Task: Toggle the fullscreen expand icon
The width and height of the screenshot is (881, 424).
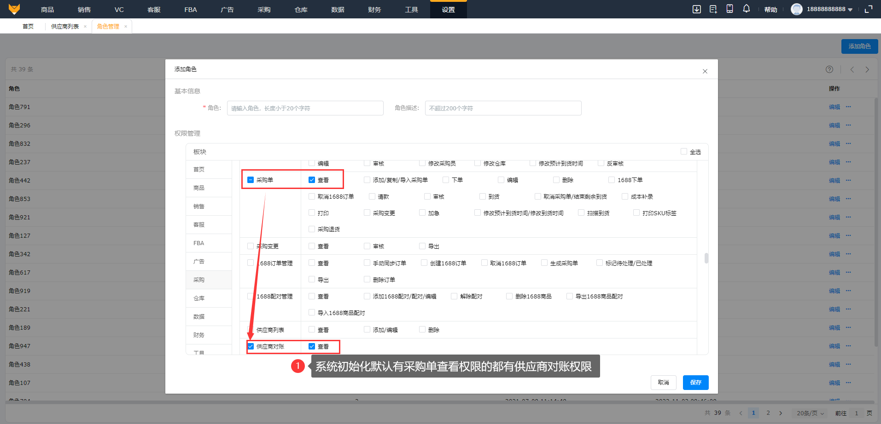Action: pyautogui.click(x=868, y=9)
